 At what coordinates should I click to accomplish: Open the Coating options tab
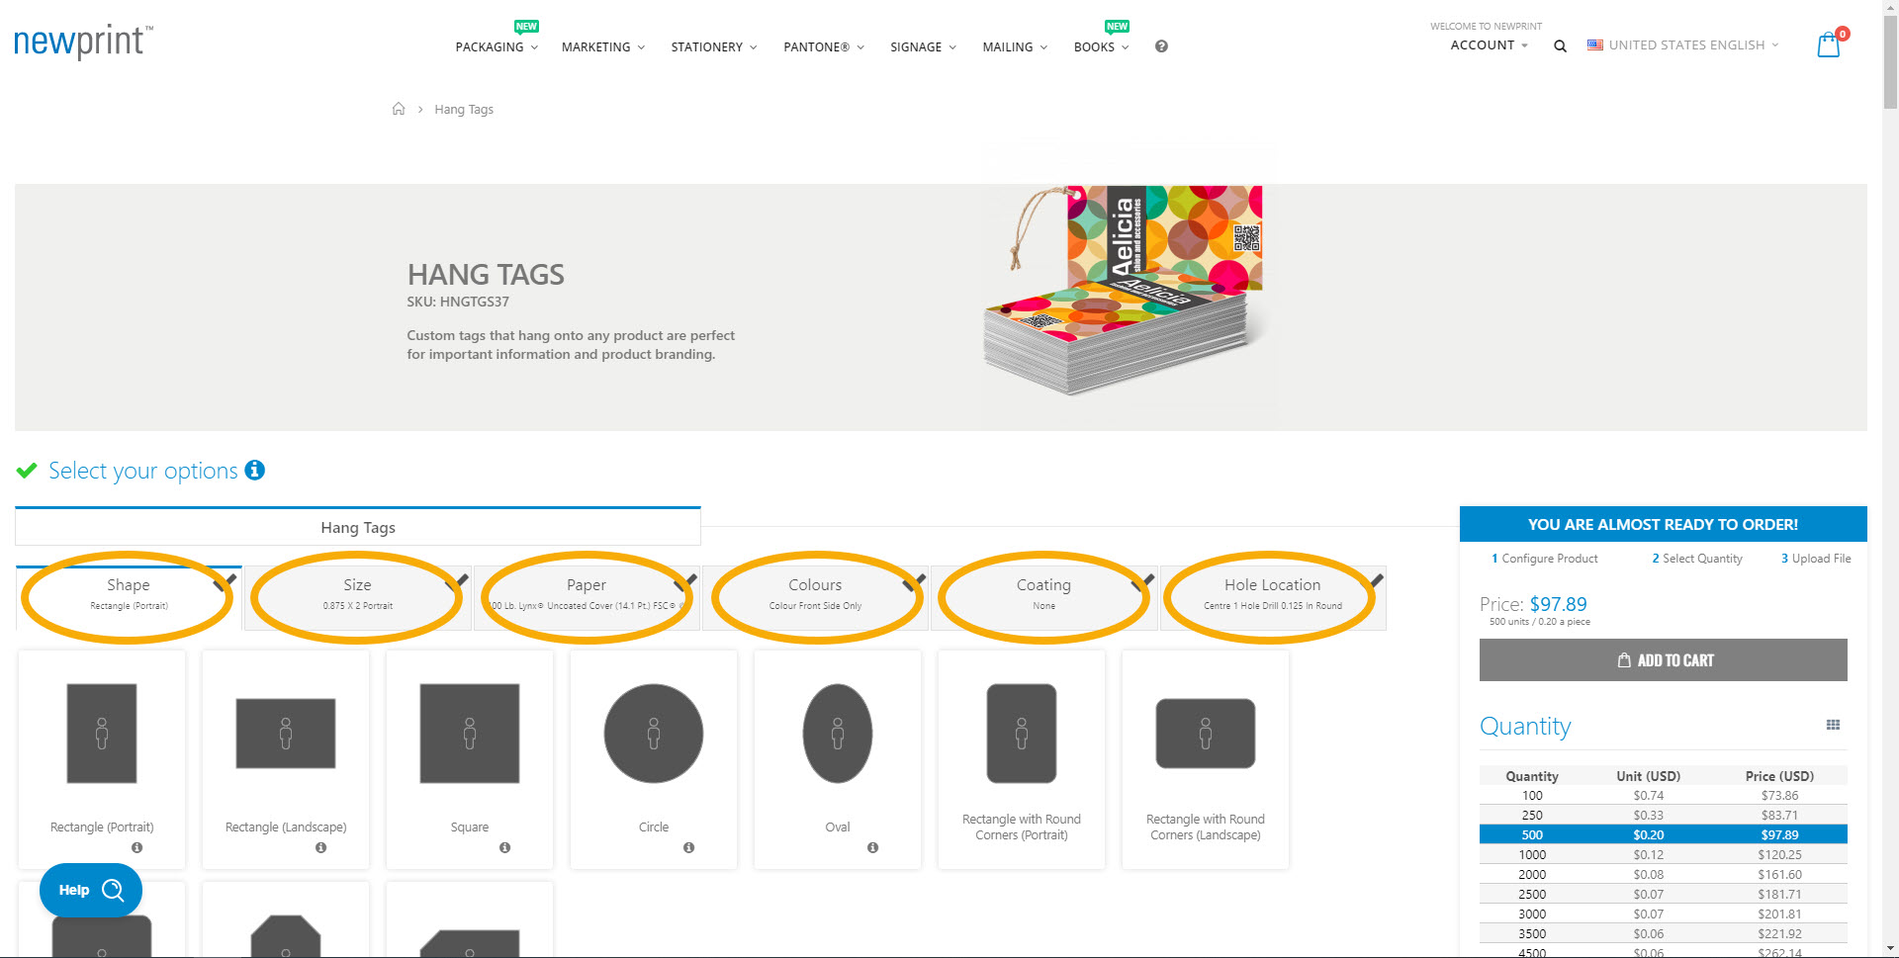pyautogui.click(x=1043, y=597)
